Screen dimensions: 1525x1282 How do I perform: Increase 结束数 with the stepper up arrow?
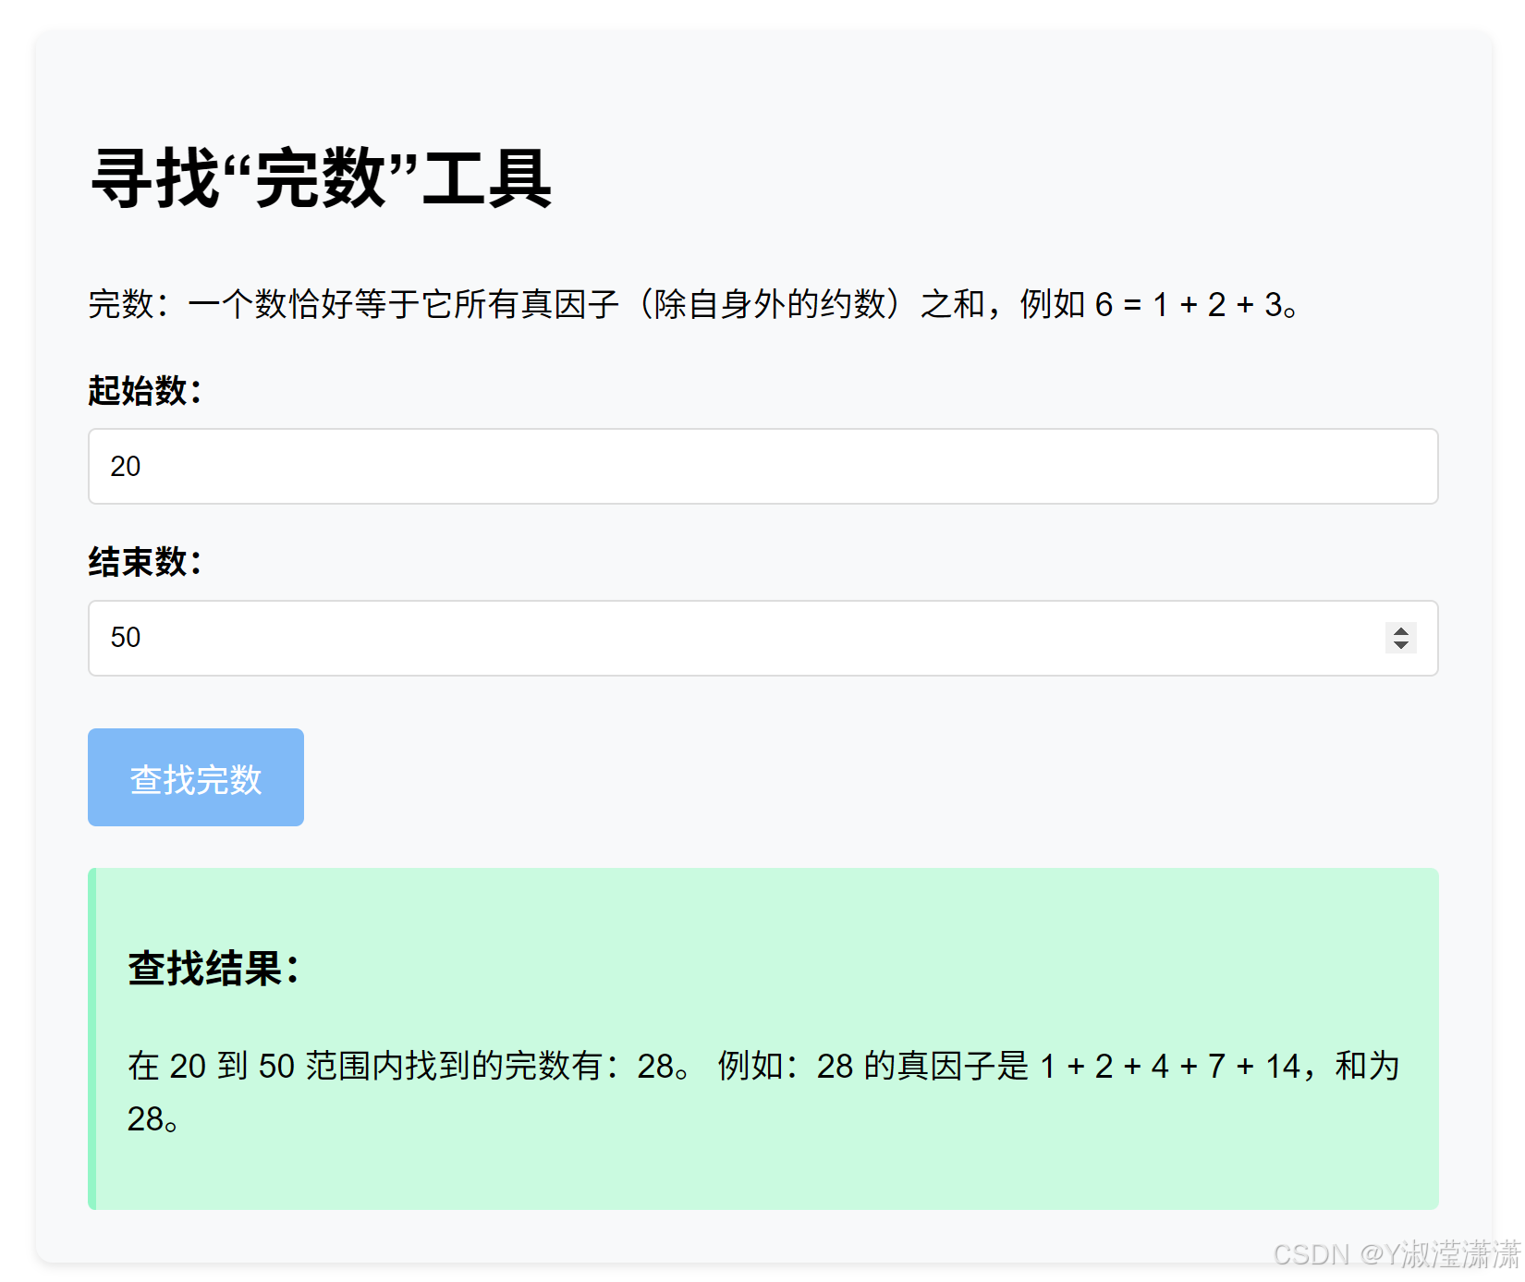1400,630
